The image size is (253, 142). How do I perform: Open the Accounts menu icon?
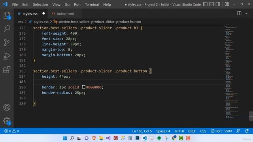tap(7, 107)
